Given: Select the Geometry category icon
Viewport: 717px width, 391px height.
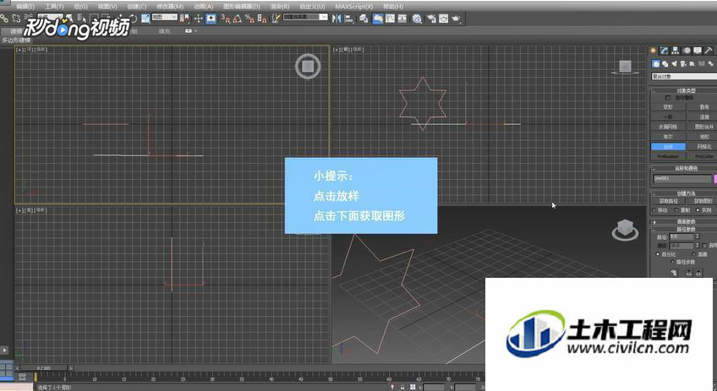Looking at the screenshot, I should (656, 64).
